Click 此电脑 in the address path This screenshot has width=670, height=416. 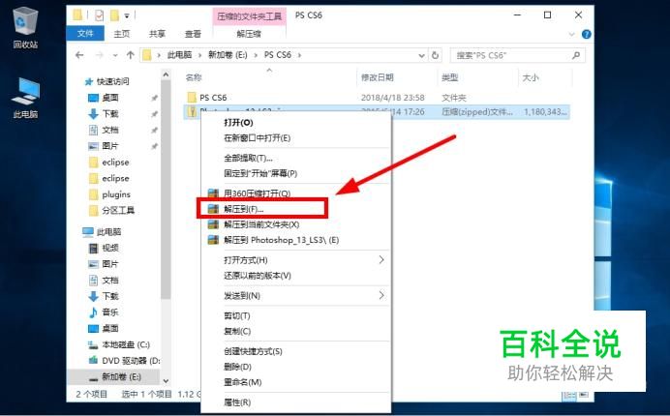[x=179, y=55]
